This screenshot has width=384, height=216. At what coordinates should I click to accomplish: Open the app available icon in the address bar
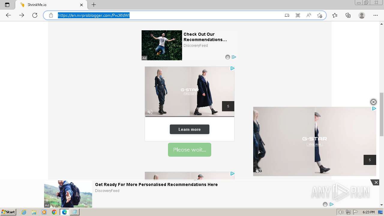pyautogui.click(x=287, y=15)
